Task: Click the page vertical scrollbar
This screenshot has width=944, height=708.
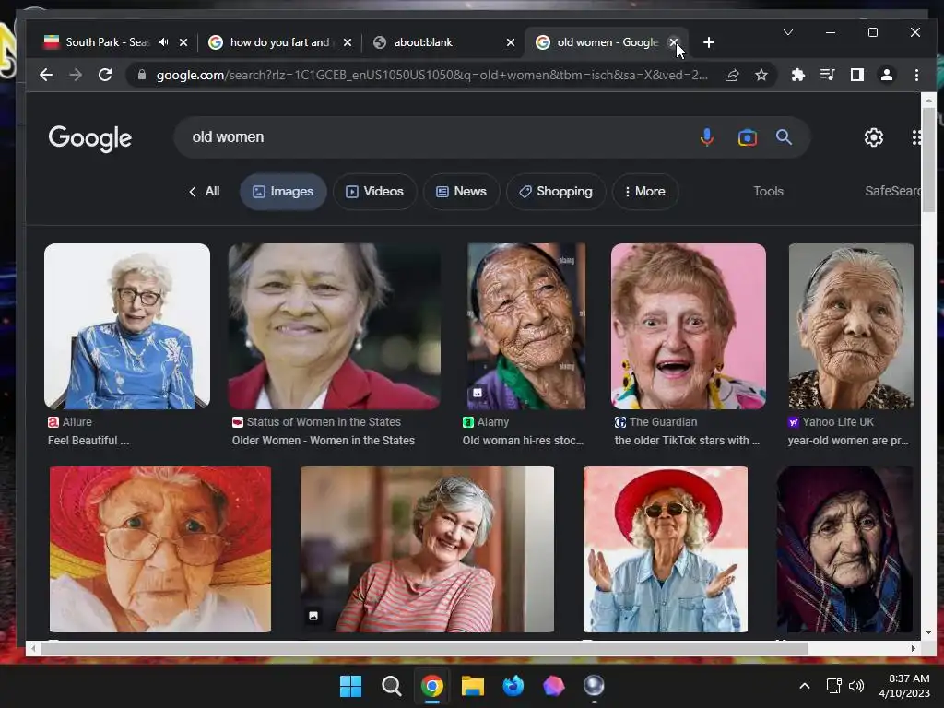Action: (x=928, y=159)
